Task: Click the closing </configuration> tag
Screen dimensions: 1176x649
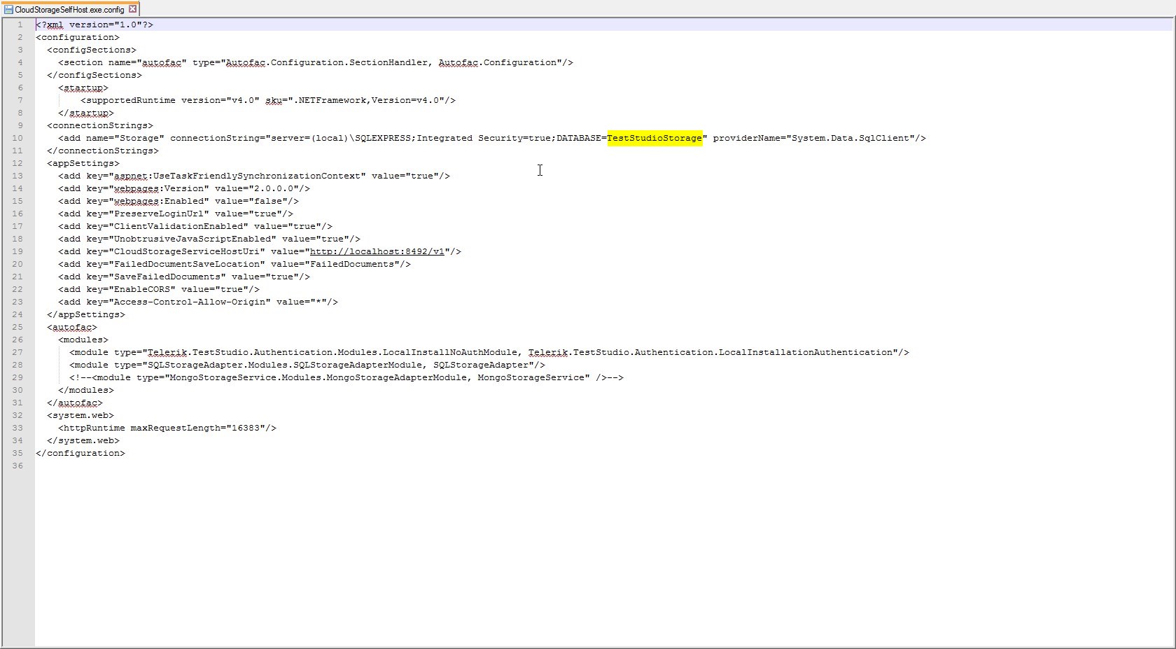Action: (x=80, y=453)
